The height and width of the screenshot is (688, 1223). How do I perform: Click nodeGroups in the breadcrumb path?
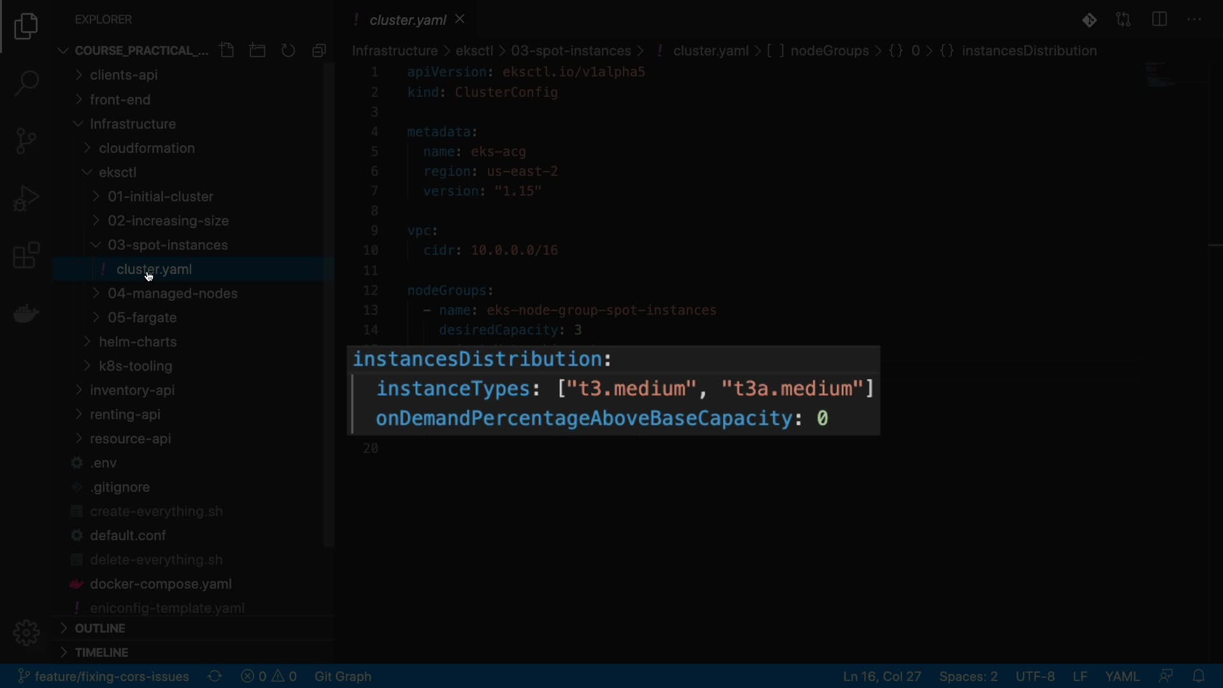829,51
